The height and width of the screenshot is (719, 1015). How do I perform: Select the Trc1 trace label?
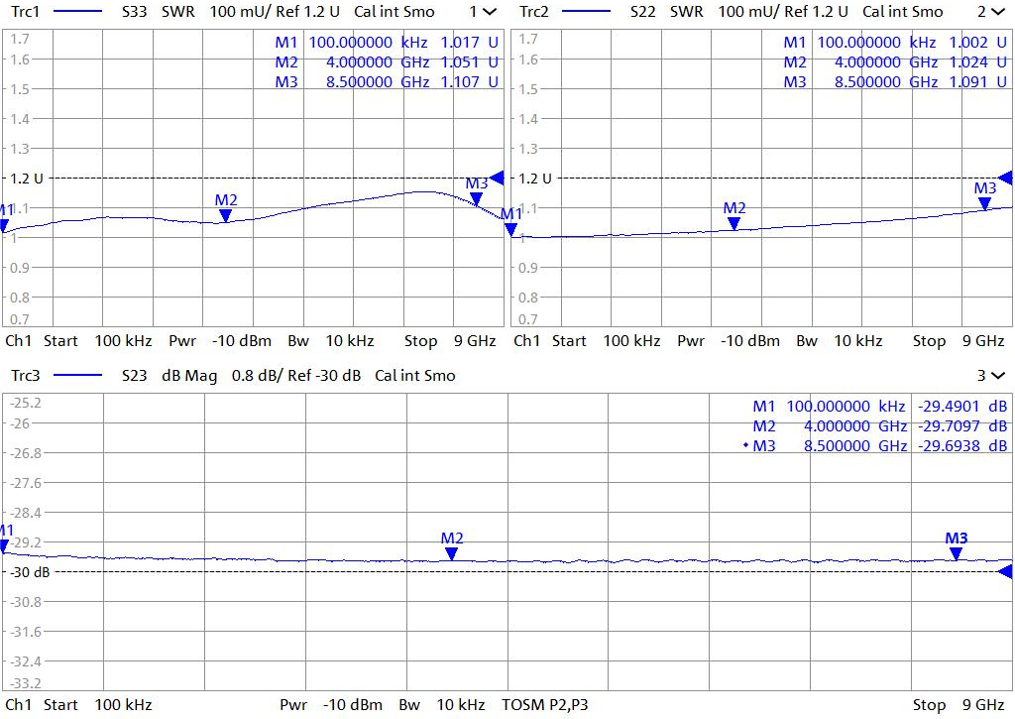click(24, 12)
